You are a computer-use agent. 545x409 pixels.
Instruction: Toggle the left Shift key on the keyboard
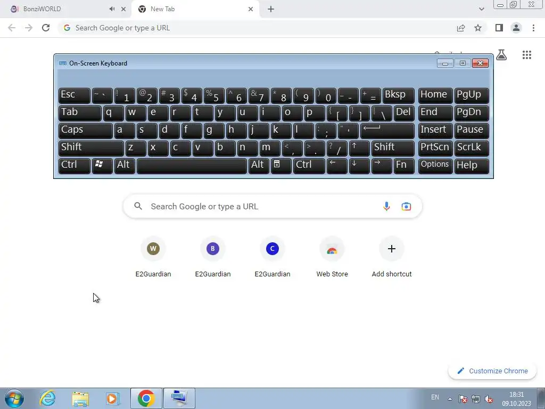pos(91,148)
